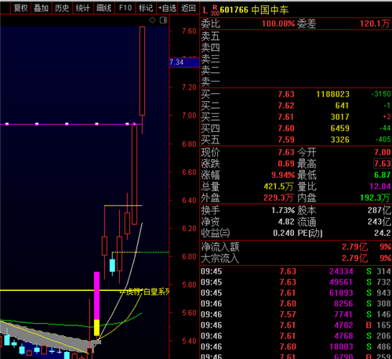Click the 标记 mark button
This screenshot has width=392, height=359.
(146, 8)
